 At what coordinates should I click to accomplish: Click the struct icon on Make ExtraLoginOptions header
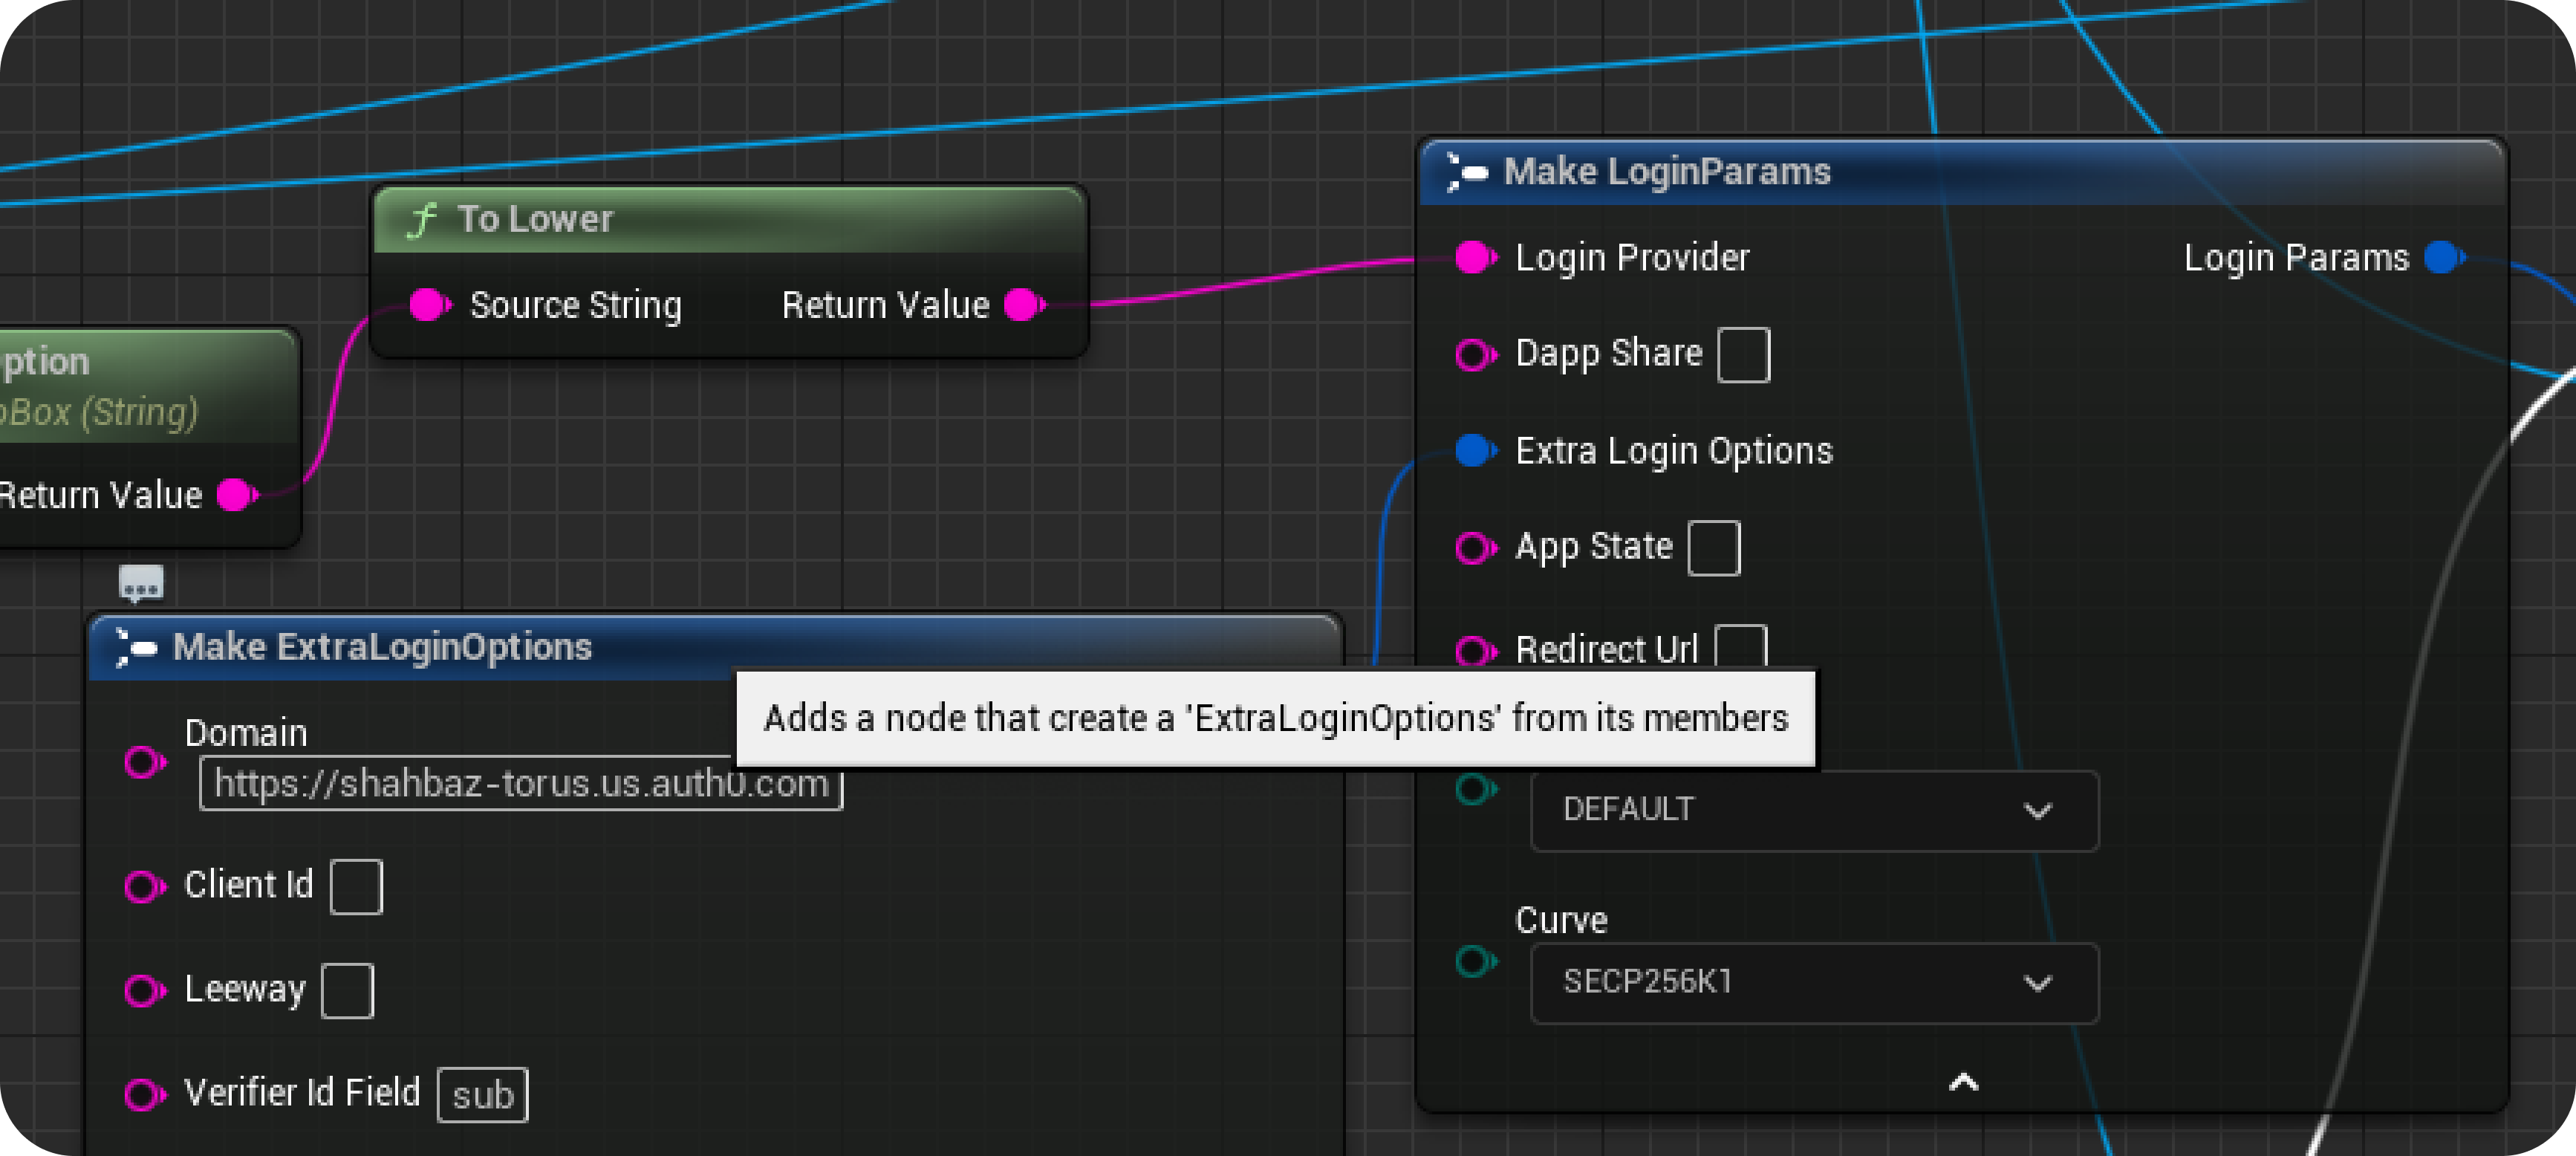(x=137, y=647)
